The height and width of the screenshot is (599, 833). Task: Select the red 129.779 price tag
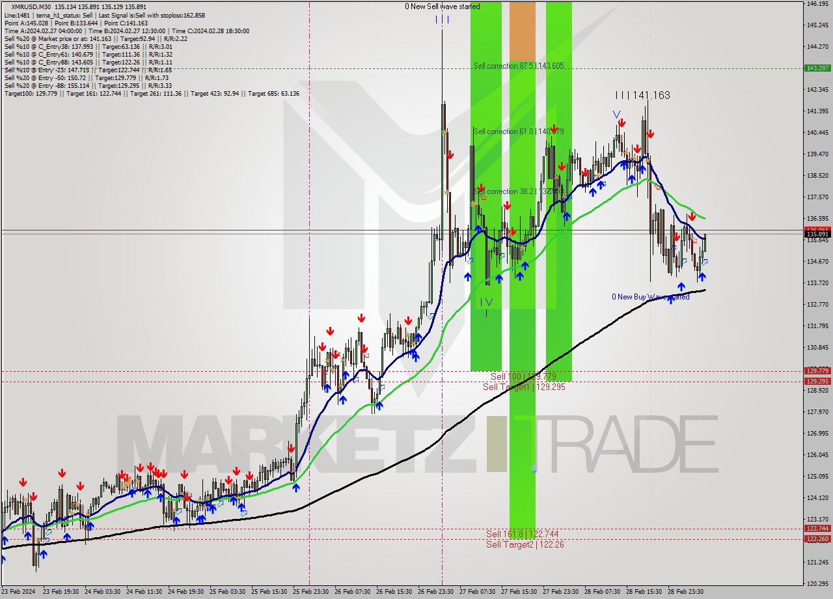[x=817, y=371]
